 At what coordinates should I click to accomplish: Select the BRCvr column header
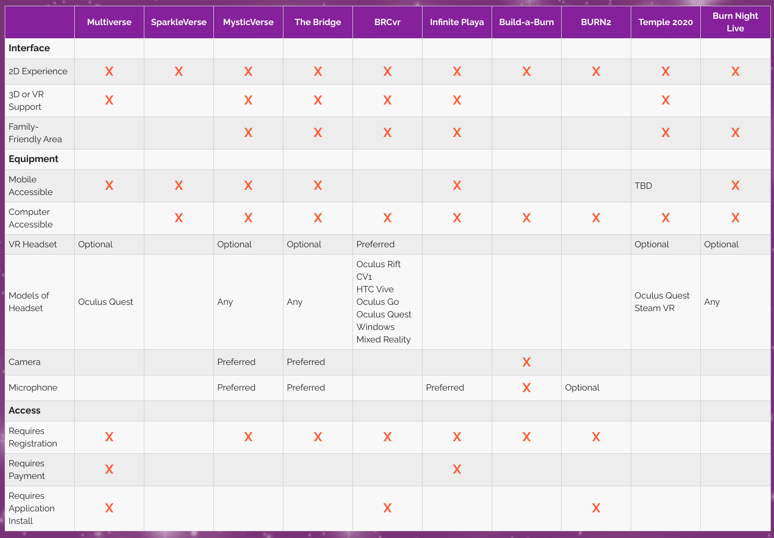tap(388, 22)
